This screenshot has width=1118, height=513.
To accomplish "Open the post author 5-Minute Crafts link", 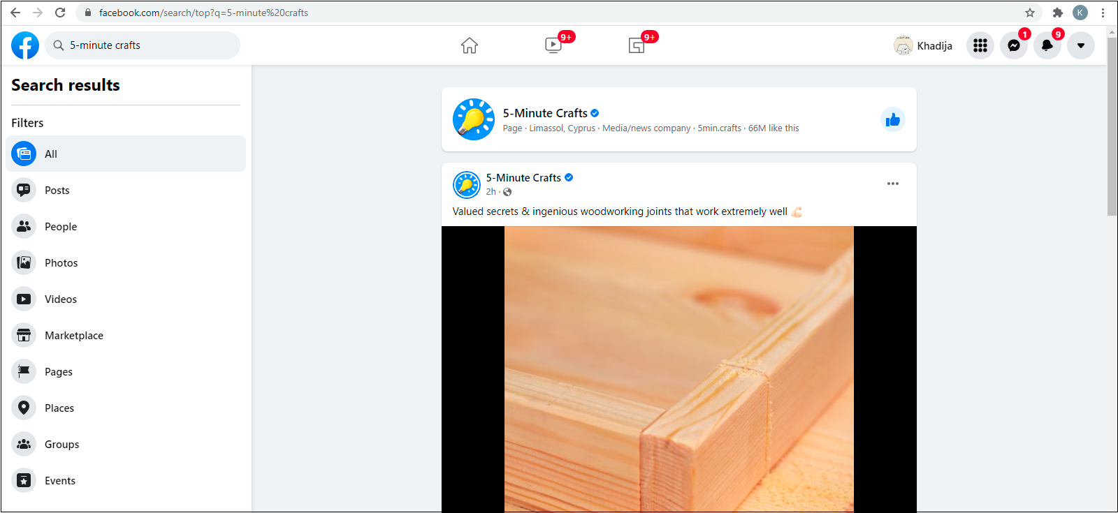I will point(523,178).
